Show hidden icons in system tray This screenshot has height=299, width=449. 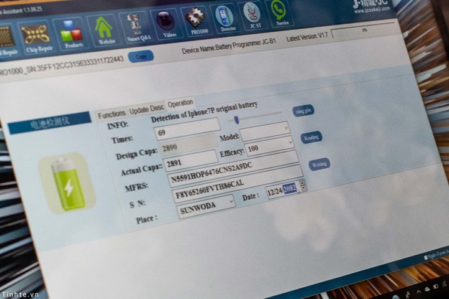pos(418,292)
